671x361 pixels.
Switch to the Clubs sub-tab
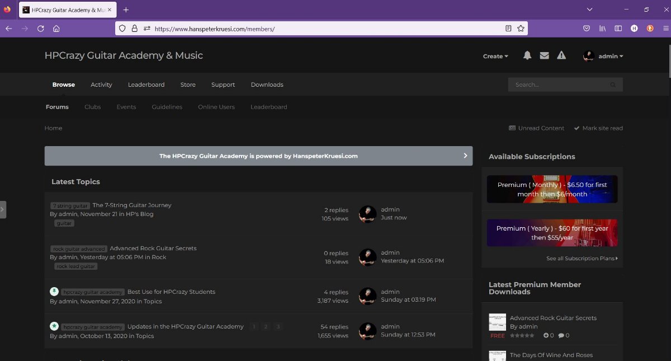coord(93,107)
